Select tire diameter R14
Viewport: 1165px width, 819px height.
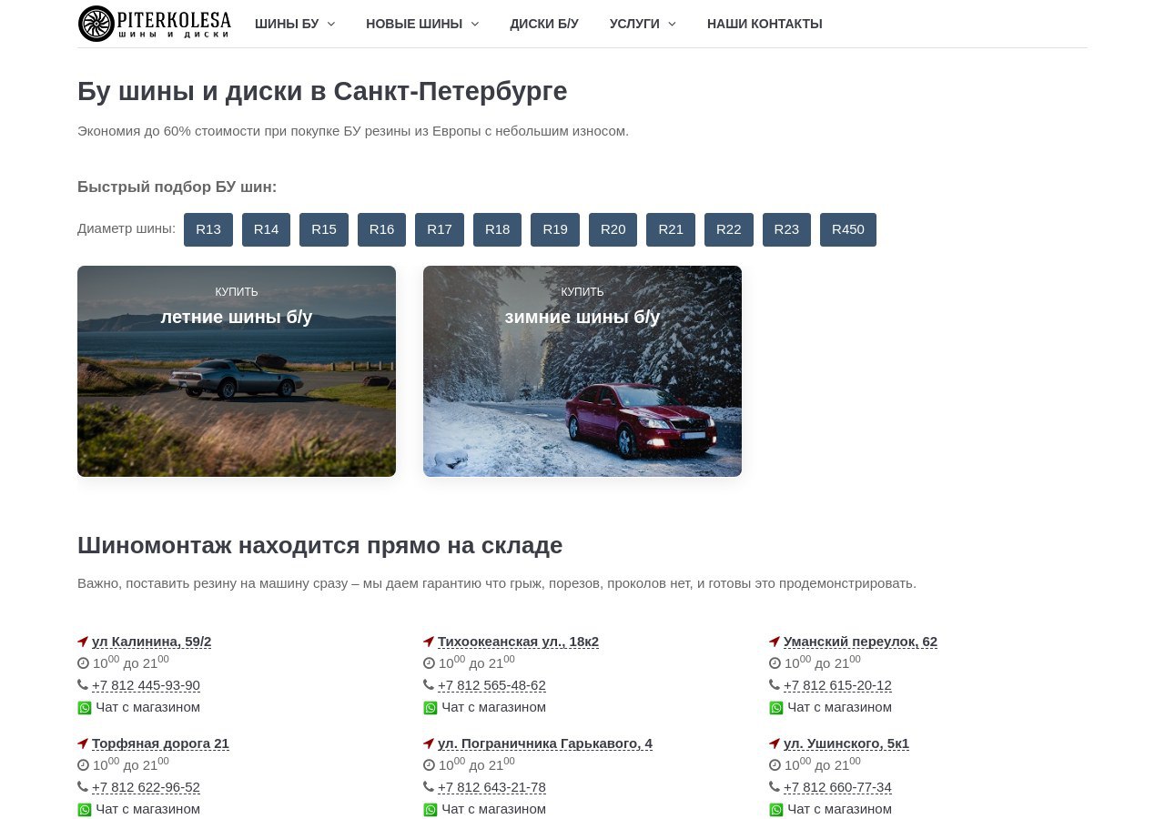[266, 229]
